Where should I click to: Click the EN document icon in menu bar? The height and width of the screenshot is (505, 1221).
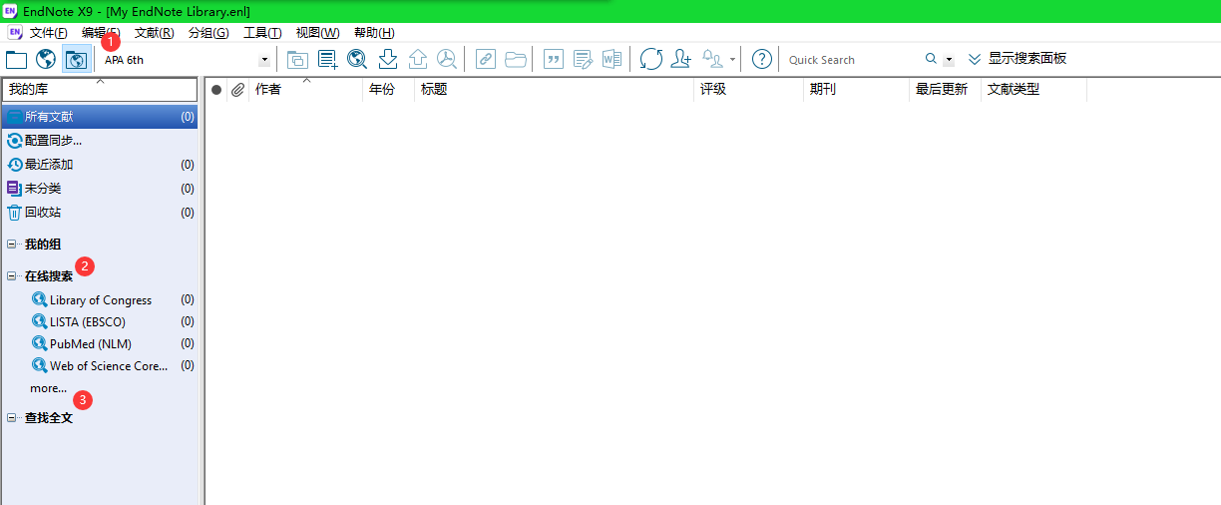point(14,32)
